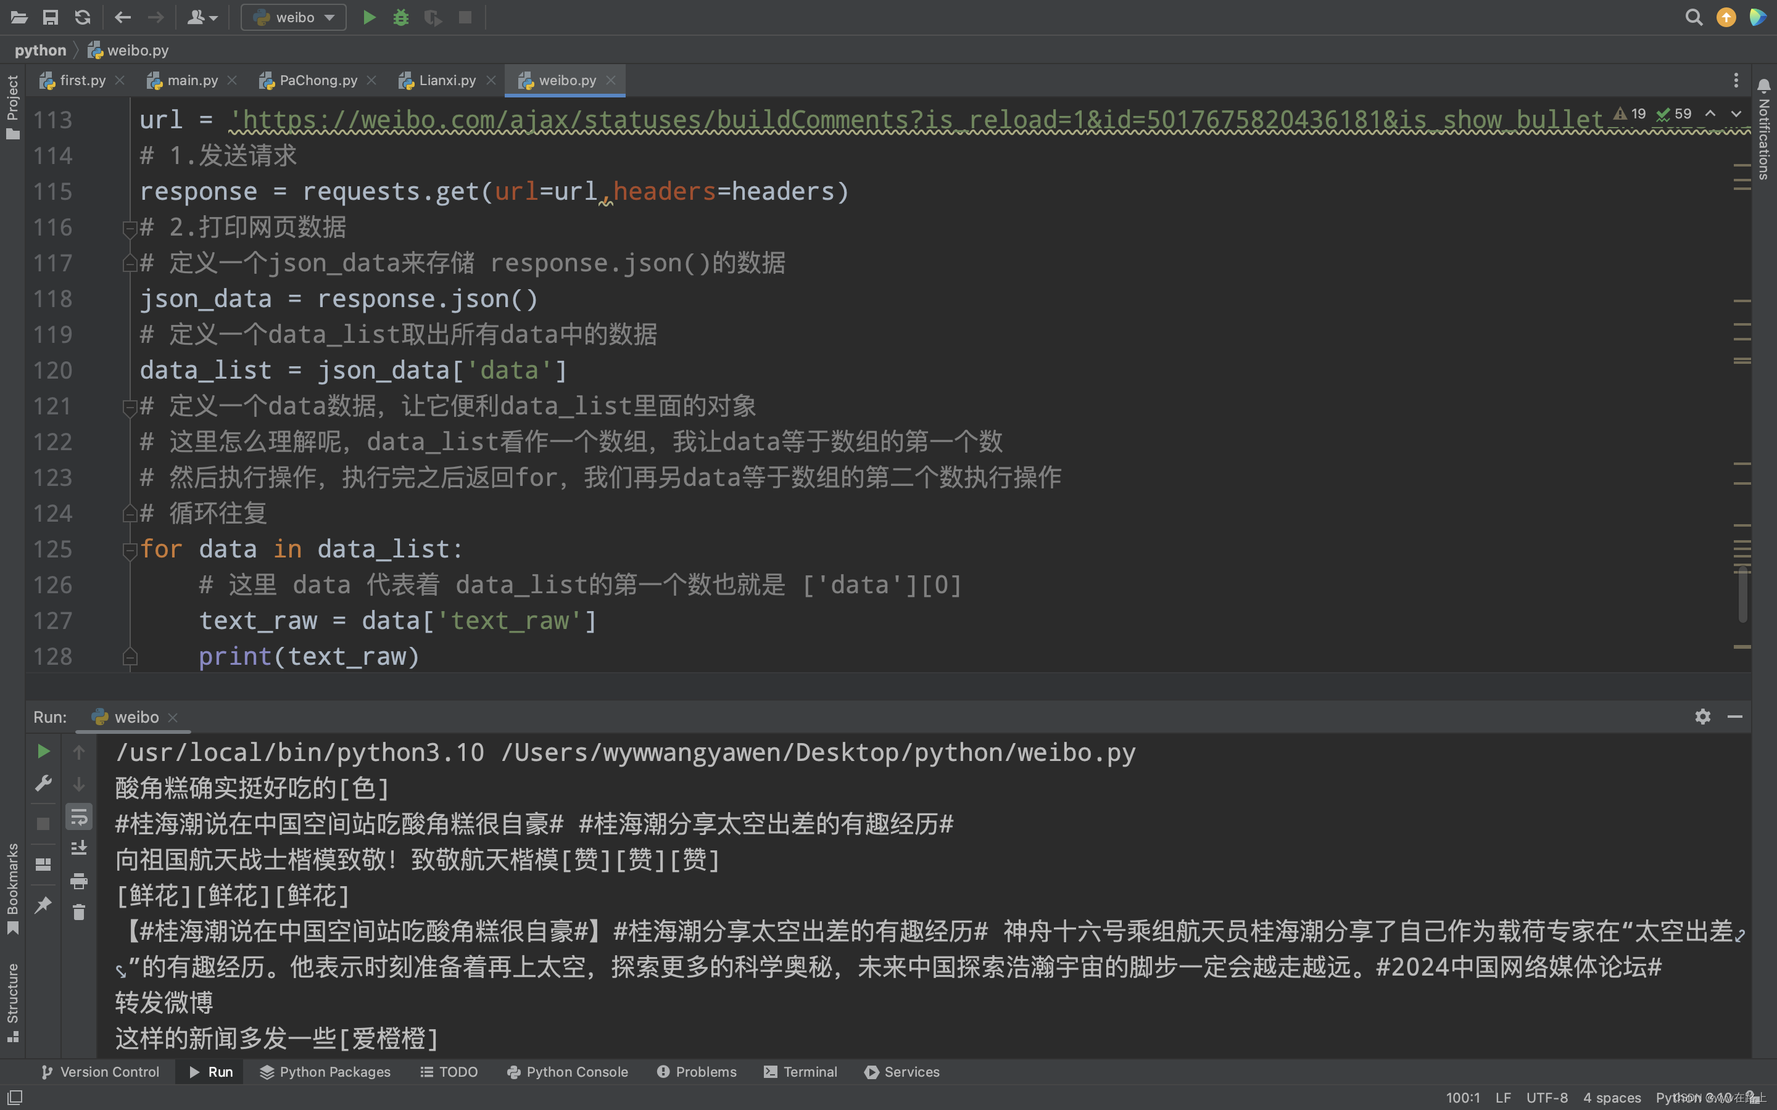Rerun weibo in the Run panel
Image resolution: width=1777 pixels, height=1110 pixels.
click(43, 751)
